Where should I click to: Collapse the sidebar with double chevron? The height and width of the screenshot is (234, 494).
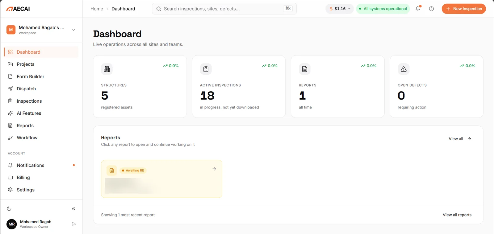point(73,209)
